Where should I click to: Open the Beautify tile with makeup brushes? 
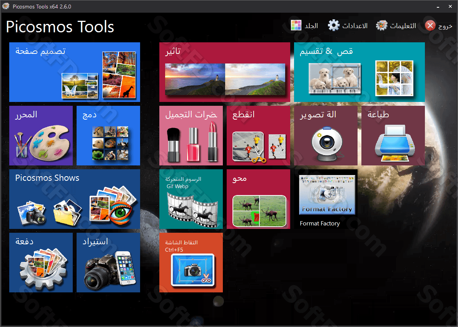(x=191, y=135)
